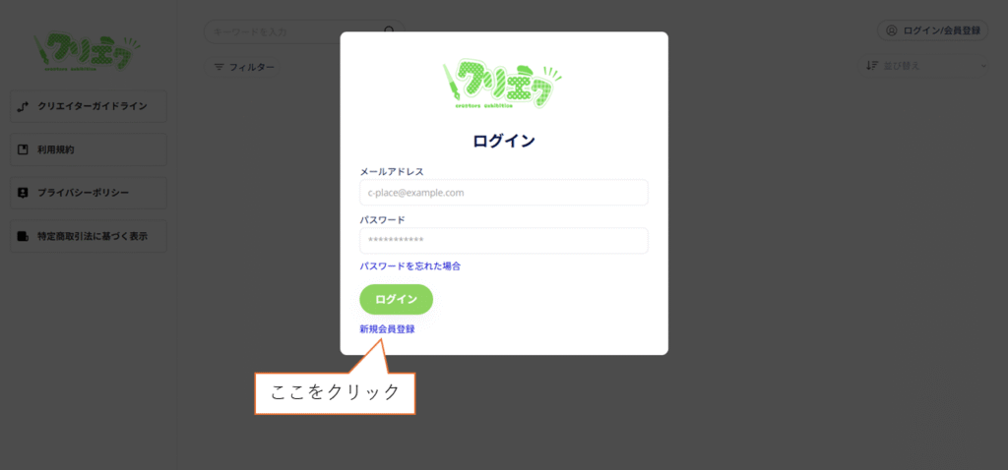Click the クリエイターガイドライン arrow icon
The width and height of the screenshot is (1008, 470).
(24, 106)
